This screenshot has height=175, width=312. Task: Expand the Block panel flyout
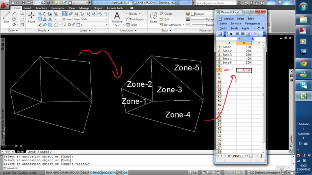click(166, 30)
